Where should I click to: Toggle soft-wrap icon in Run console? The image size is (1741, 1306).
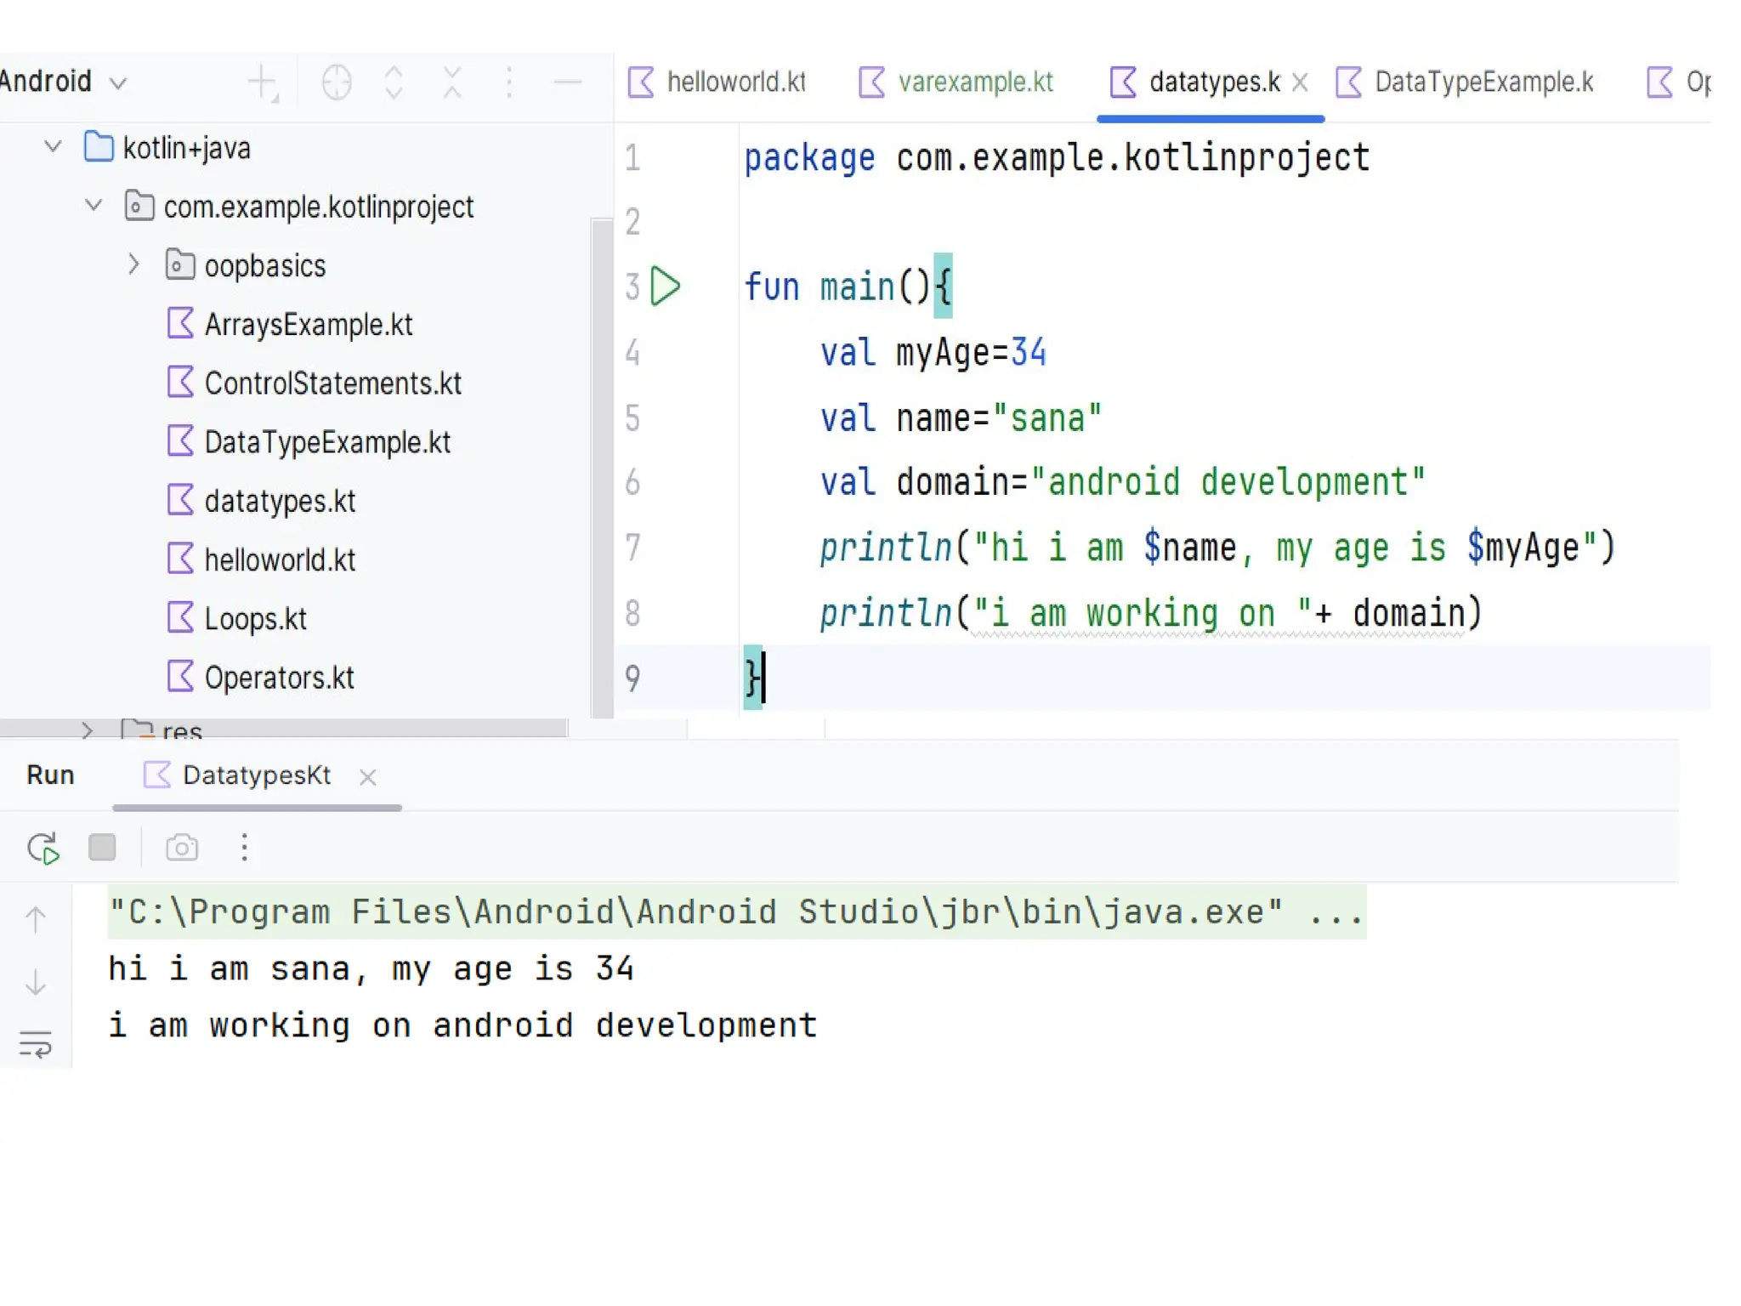pos(36,1044)
